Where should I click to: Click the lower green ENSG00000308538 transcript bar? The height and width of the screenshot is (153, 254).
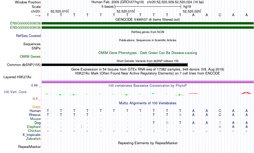click(148, 28)
